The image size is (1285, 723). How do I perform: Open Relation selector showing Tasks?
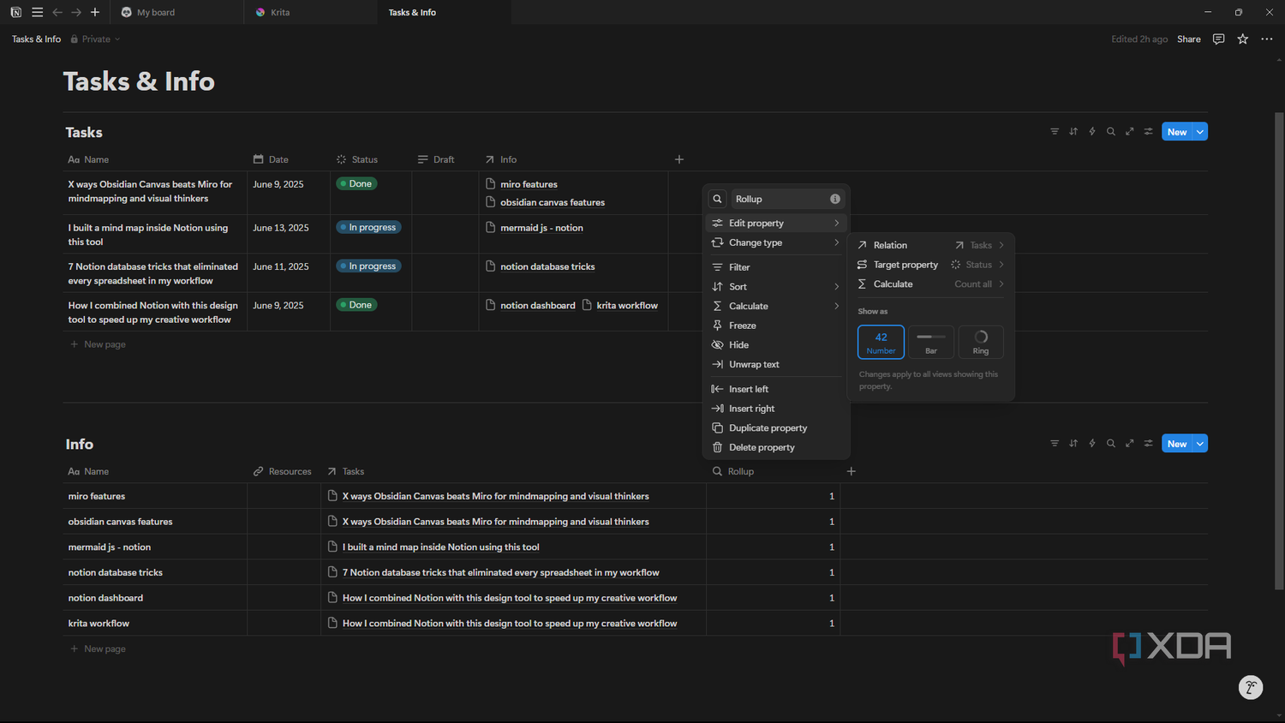click(x=930, y=245)
